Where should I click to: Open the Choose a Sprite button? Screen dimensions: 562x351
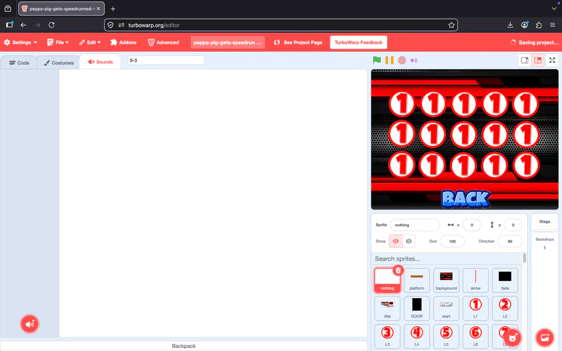tap(513, 337)
